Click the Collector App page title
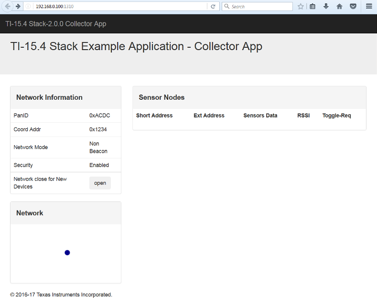The height and width of the screenshot is (305, 377). coord(136,46)
